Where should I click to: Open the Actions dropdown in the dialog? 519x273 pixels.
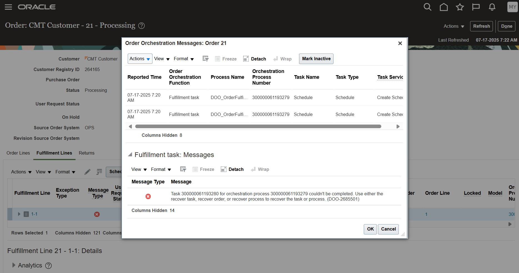140,59
